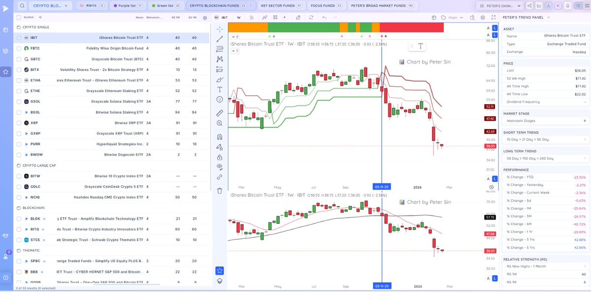
Task: Toggle lock all drawings
Action: click(x=220, y=157)
